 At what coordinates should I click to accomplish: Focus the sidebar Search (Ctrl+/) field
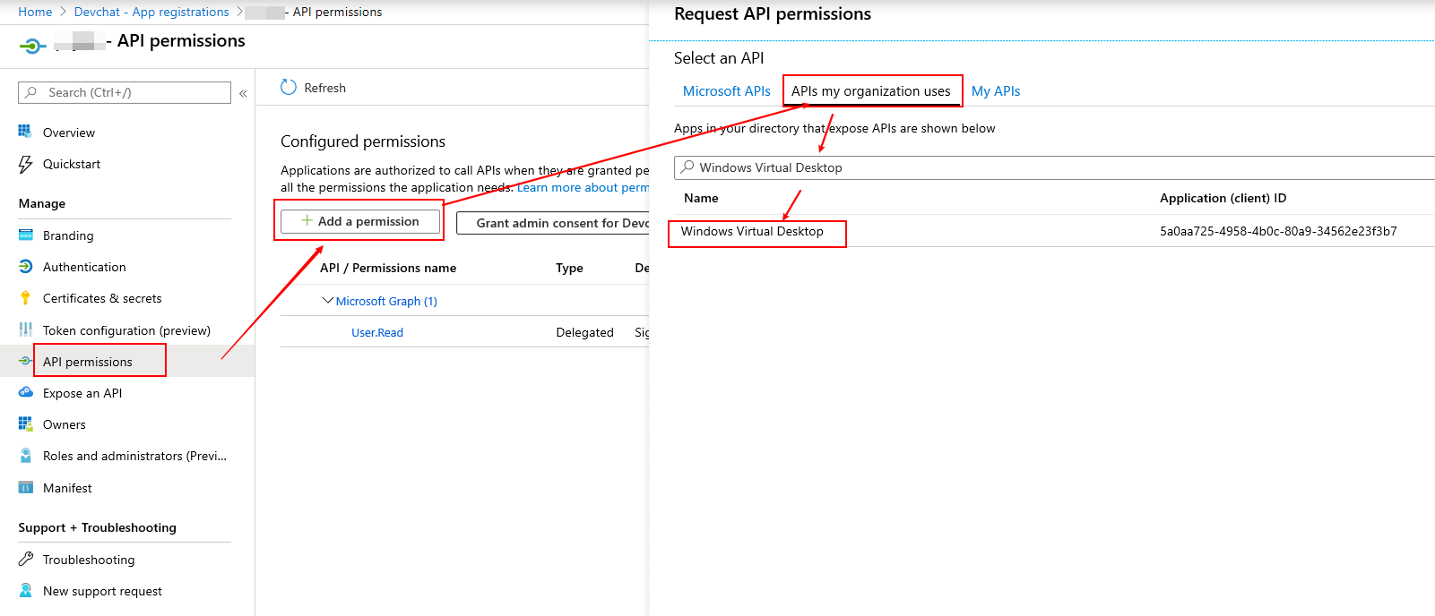click(x=125, y=92)
